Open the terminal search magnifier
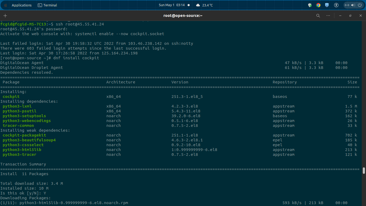The image size is (366, 206). [x=318, y=16]
